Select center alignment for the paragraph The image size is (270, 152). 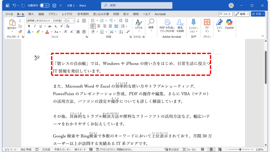pyautogui.click(x=99, y=26)
